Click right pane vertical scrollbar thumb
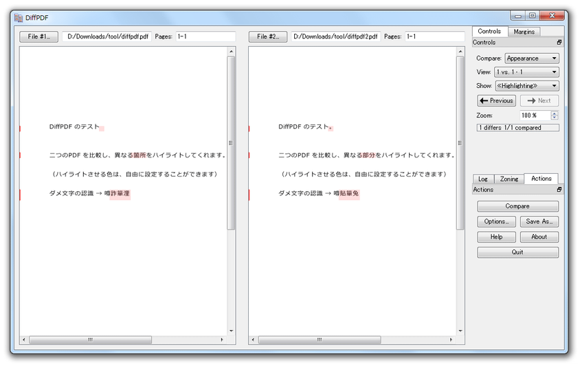 click(460, 143)
